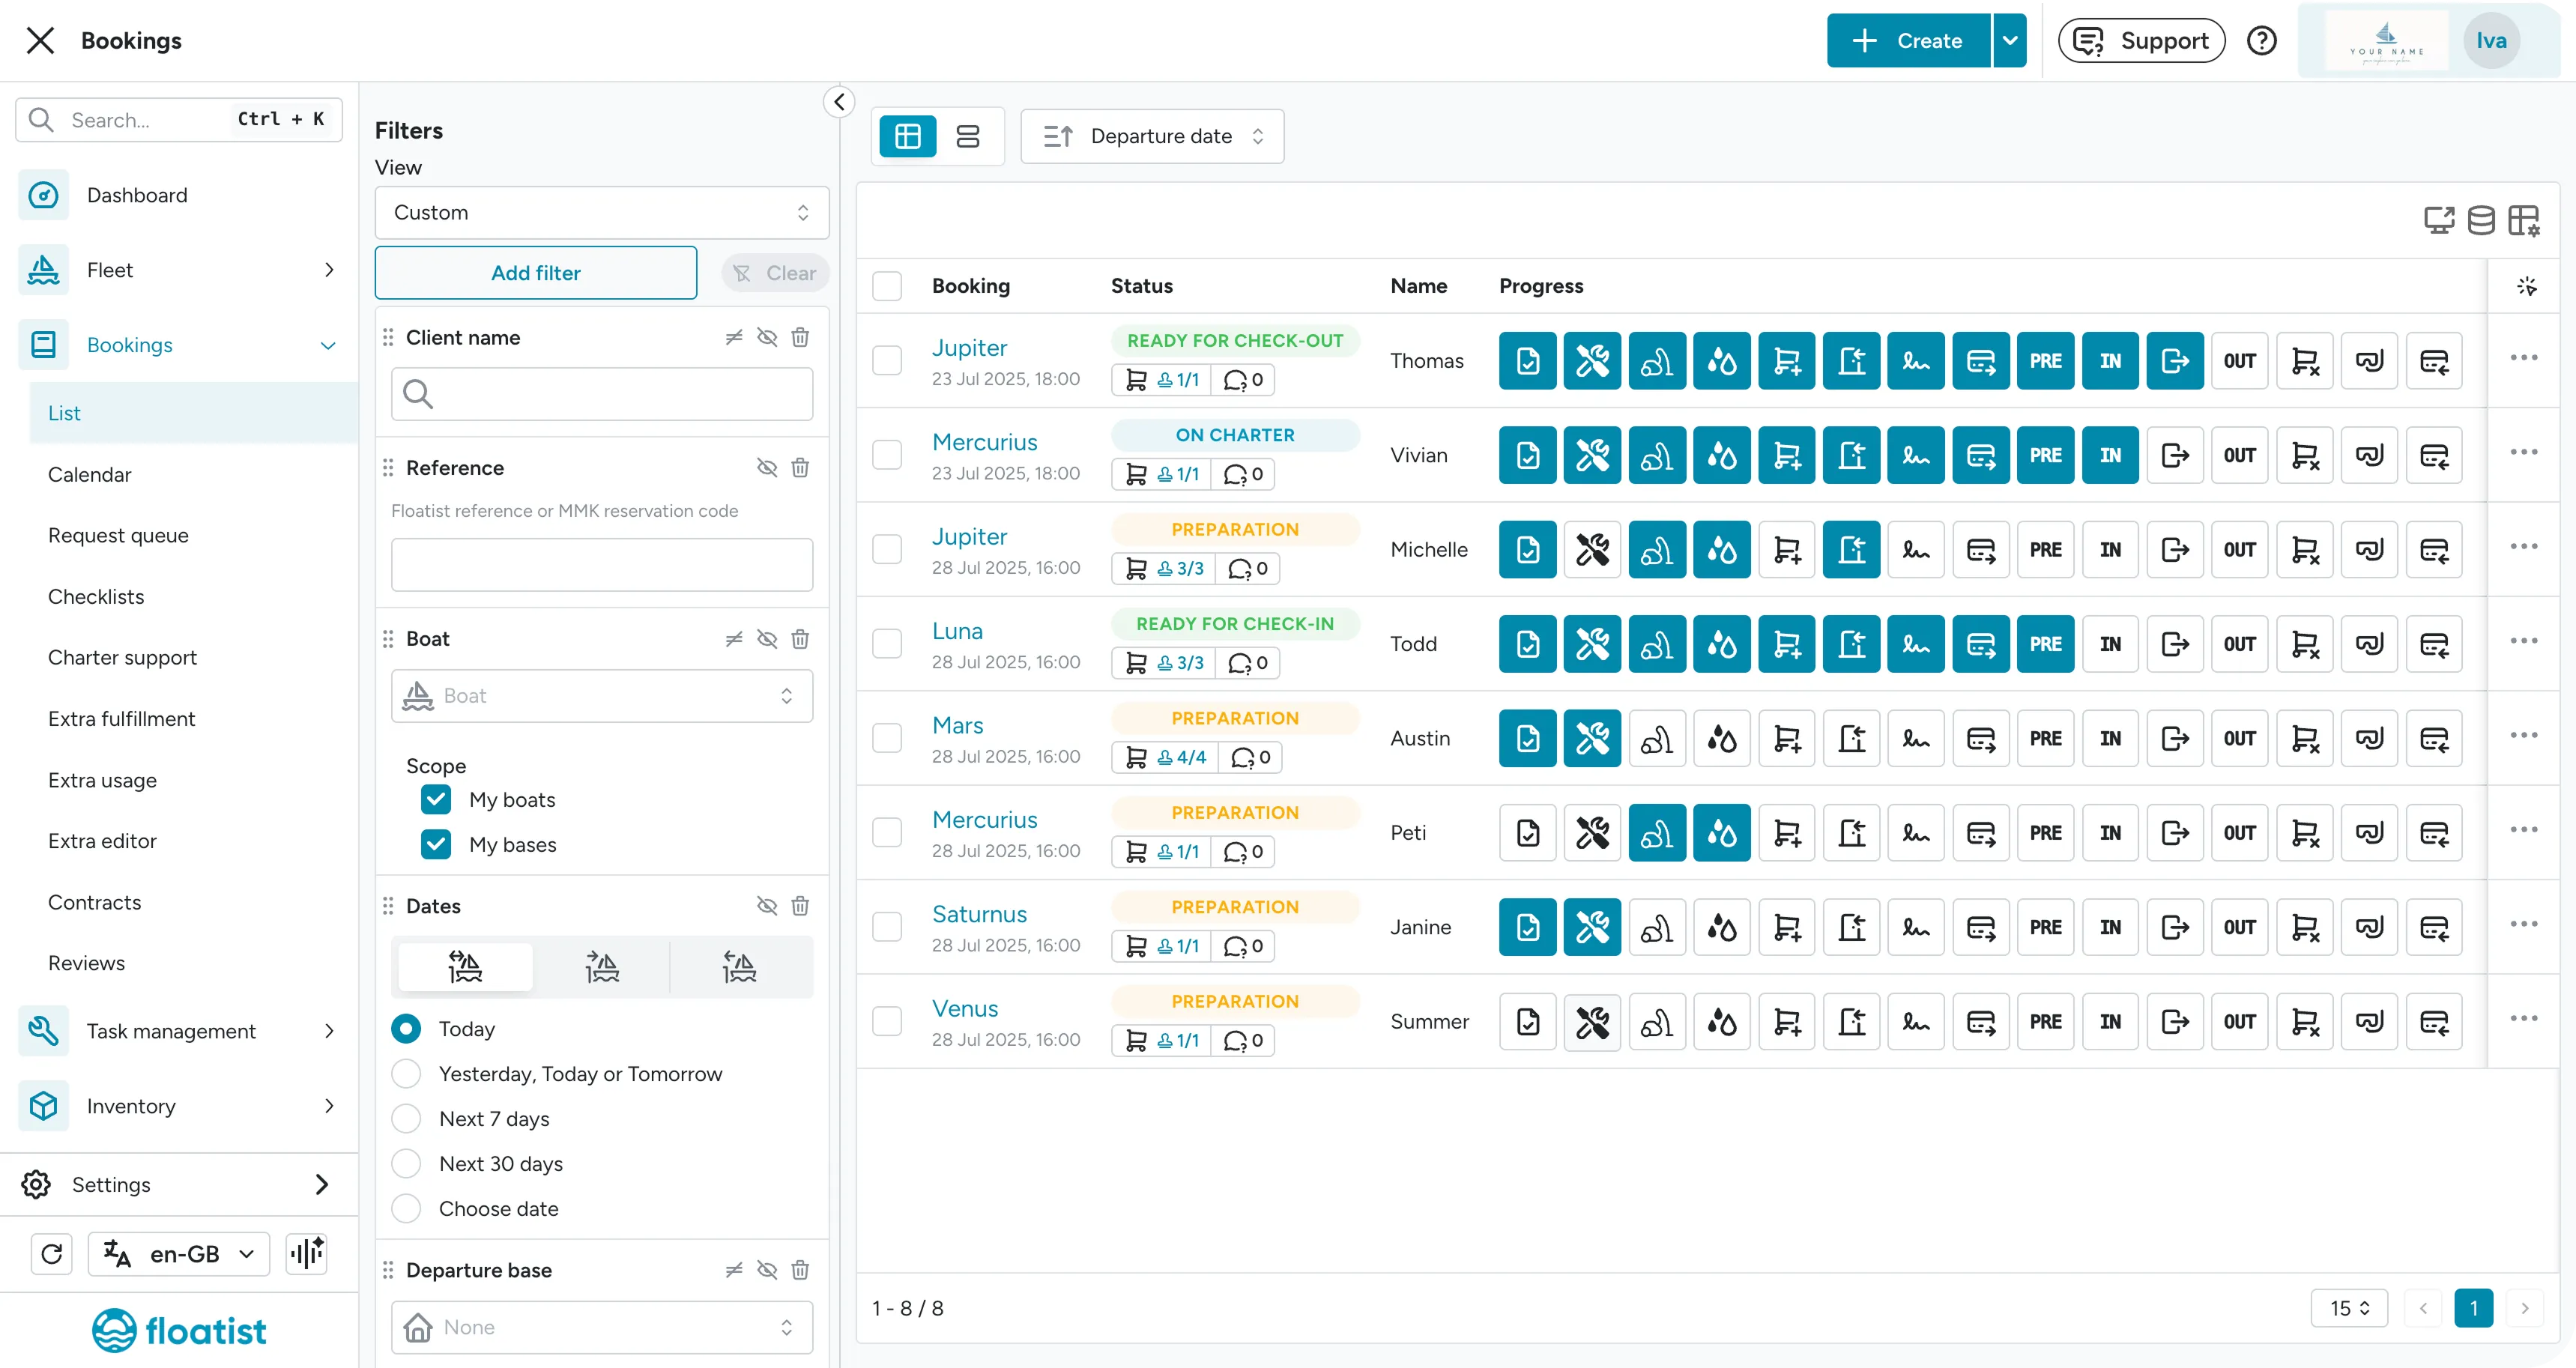Viewport: 2576px width, 1368px height.
Task: Open the display screen export icon above table
Action: (x=2438, y=219)
